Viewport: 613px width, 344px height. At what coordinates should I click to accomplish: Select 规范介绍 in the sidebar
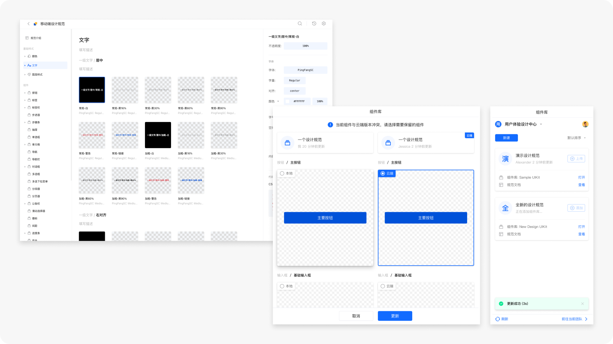pyautogui.click(x=36, y=38)
